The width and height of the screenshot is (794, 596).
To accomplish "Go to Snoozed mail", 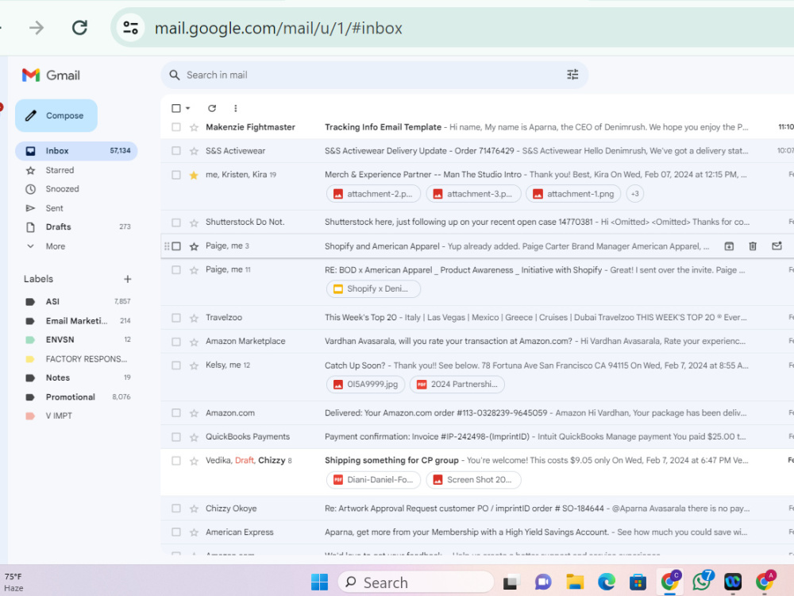I will click(62, 189).
